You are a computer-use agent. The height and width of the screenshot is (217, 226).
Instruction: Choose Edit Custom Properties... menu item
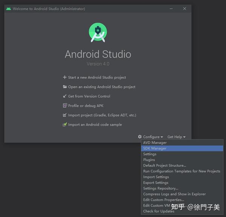[182, 200]
